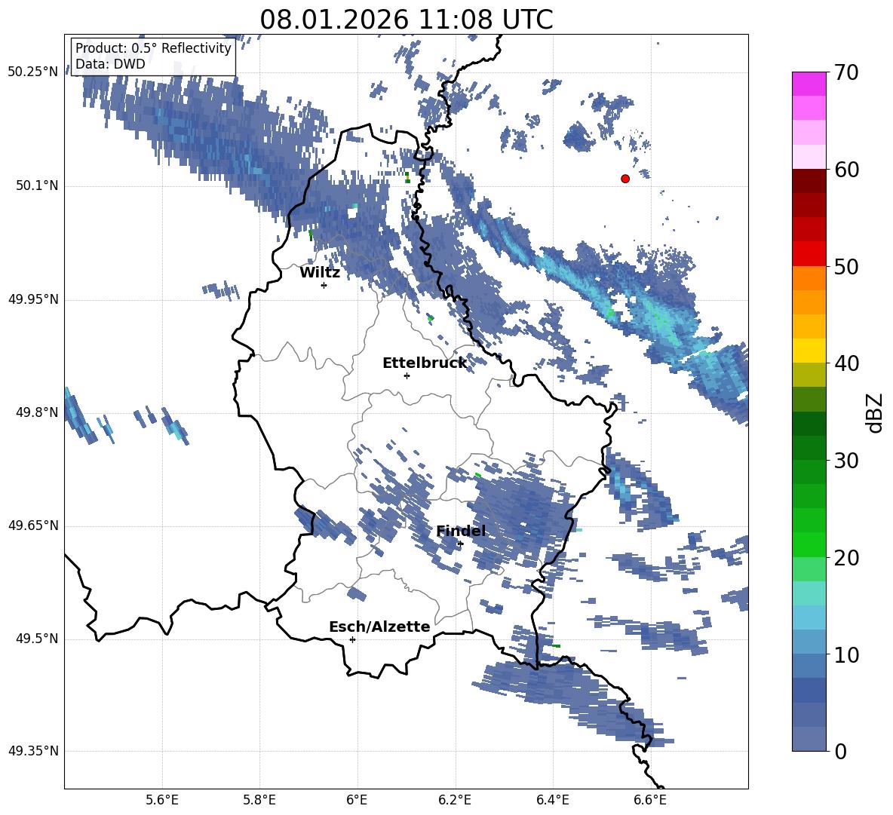Viewport: 893px width, 815px height.
Task: Click the 20 tick label on colorbar
Action: pyautogui.click(x=846, y=557)
